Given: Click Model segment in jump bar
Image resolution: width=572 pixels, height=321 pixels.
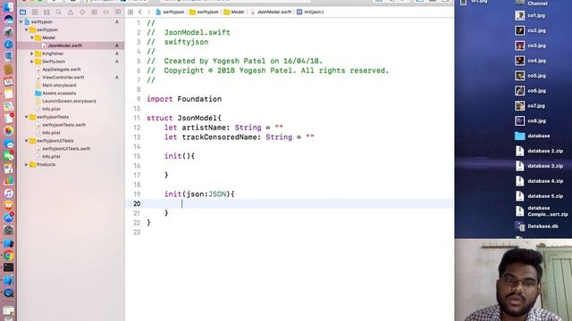Looking at the screenshot, I should (234, 12).
